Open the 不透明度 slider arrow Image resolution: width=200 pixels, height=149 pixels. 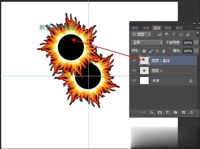[196, 43]
